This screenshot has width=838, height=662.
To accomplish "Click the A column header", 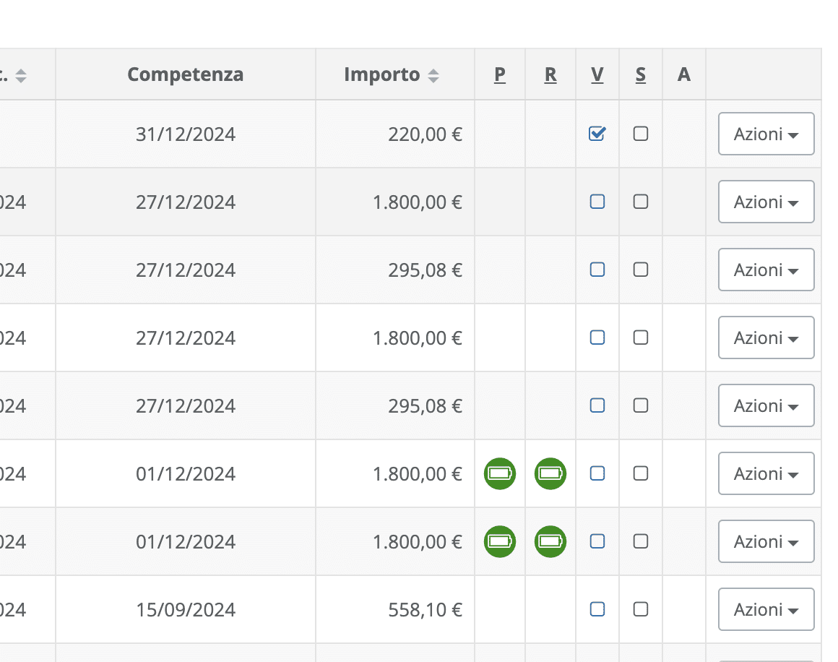I will [x=683, y=74].
